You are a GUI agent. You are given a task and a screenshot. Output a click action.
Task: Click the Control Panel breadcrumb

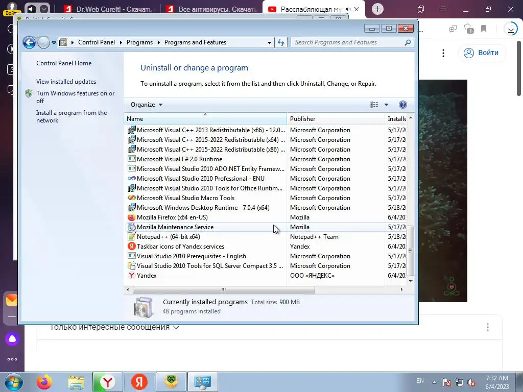click(97, 42)
